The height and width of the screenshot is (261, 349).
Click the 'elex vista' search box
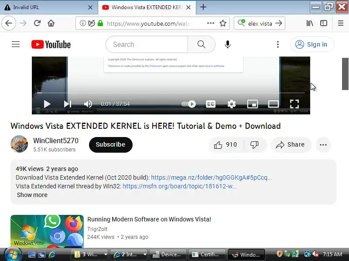coord(260,23)
